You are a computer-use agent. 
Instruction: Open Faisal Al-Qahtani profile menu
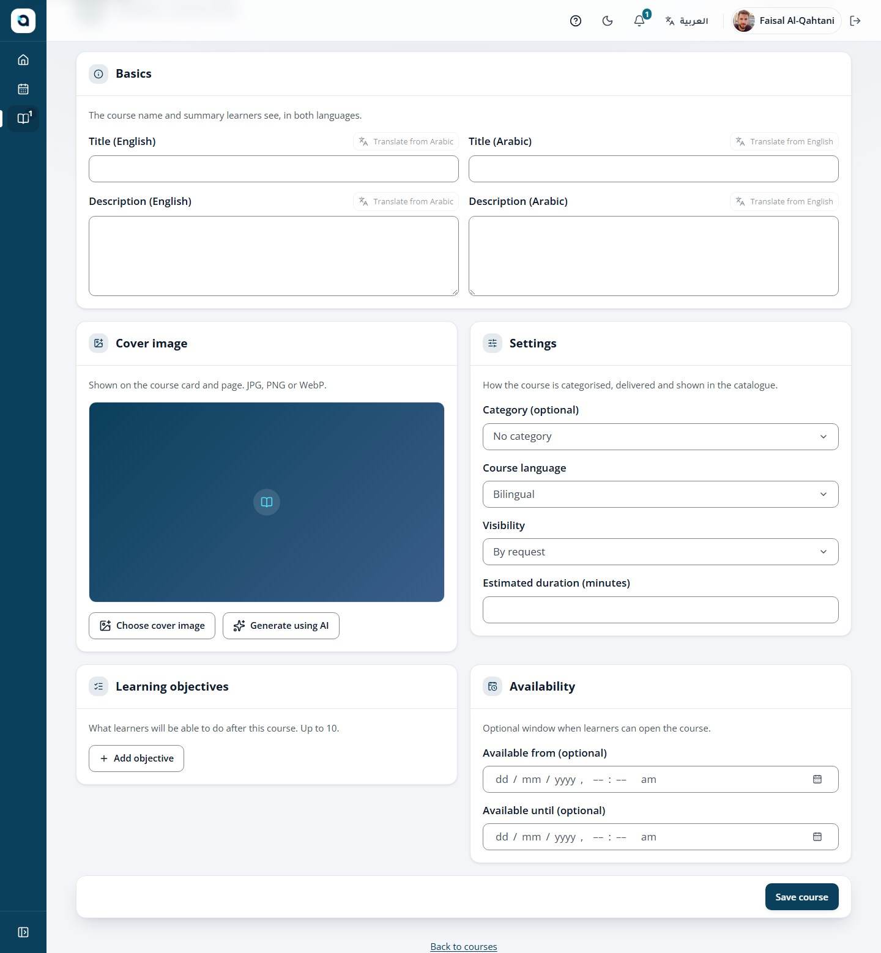tap(787, 21)
